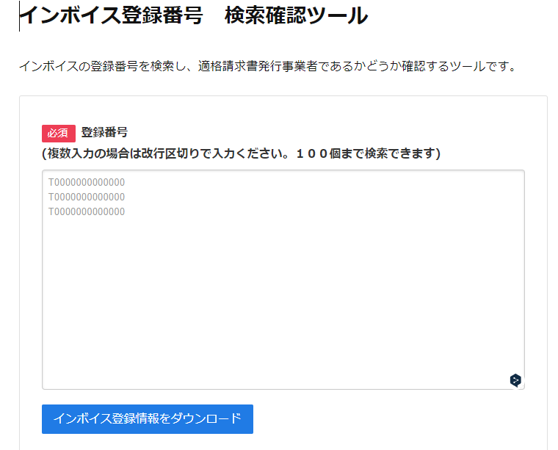Click the text cursor before the page heading
Screen dimensions: 558x450
click(20, 16)
